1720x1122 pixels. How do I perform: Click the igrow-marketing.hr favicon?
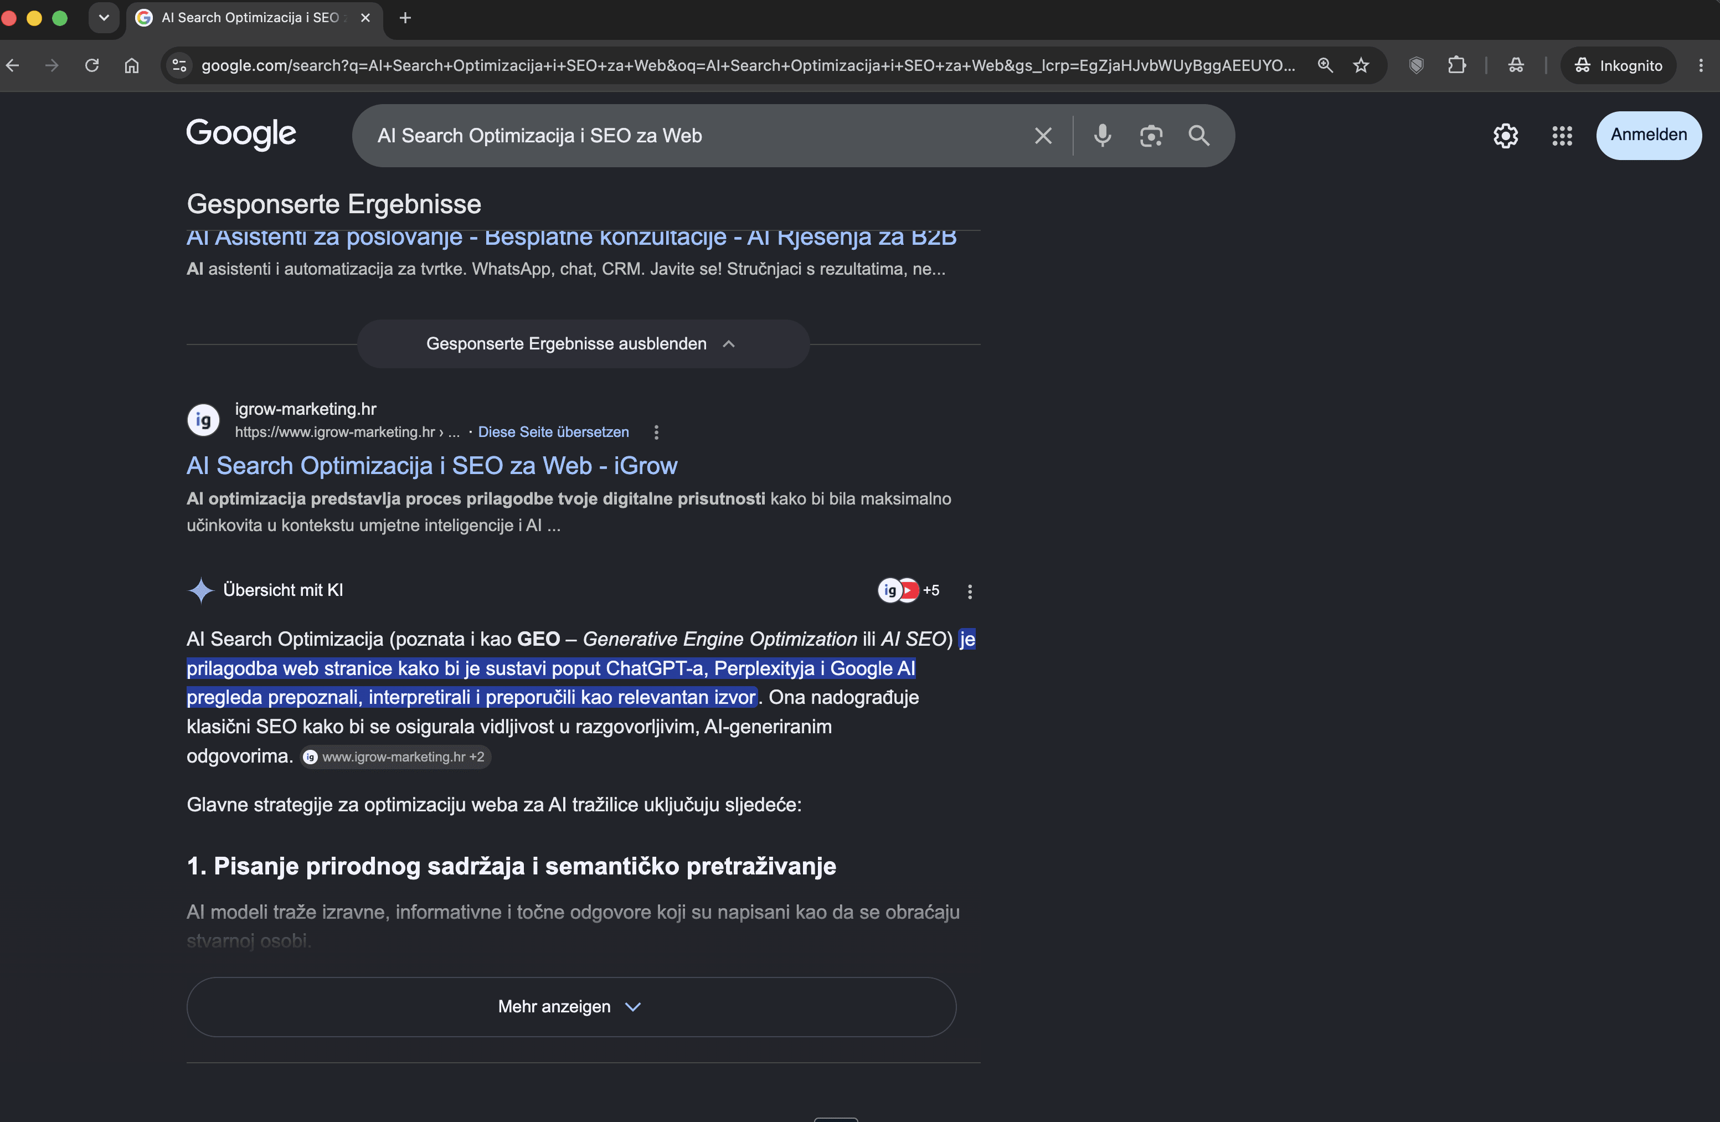204,420
